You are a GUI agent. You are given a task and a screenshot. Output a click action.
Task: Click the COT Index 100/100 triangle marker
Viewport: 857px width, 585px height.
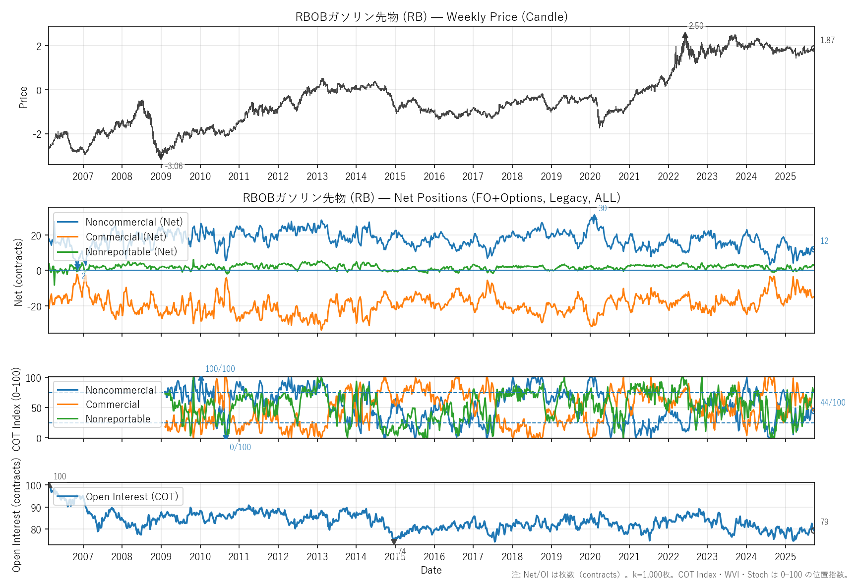(201, 378)
